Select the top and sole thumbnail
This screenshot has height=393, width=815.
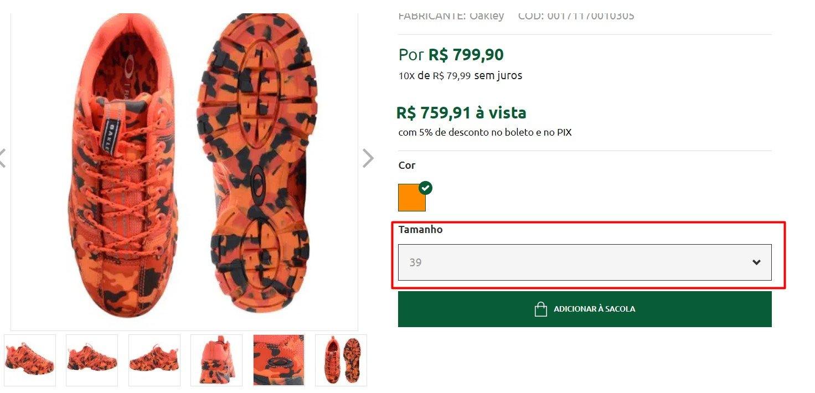pyautogui.click(x=341, y=360)
